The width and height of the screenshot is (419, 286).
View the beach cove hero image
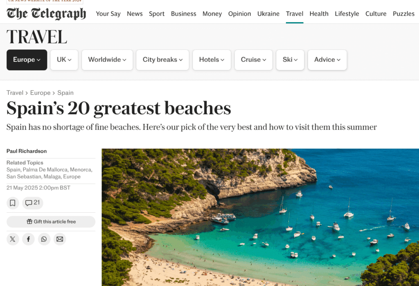tap(260, 217)
